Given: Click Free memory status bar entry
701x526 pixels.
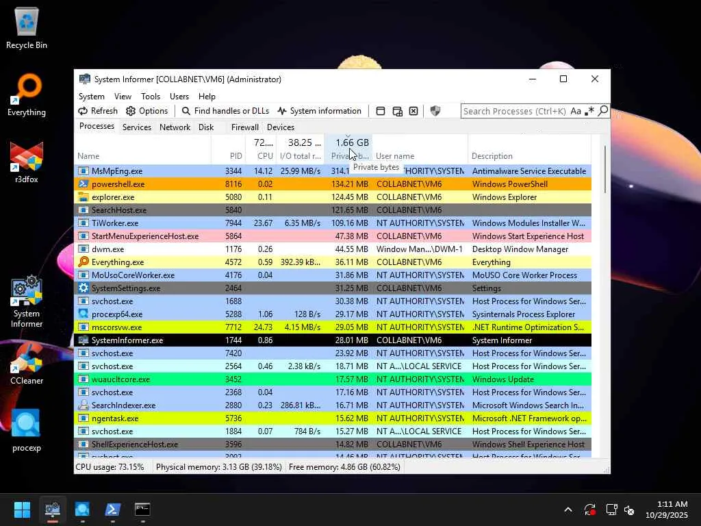Looking at the screenshot, I should coord(344,467).
